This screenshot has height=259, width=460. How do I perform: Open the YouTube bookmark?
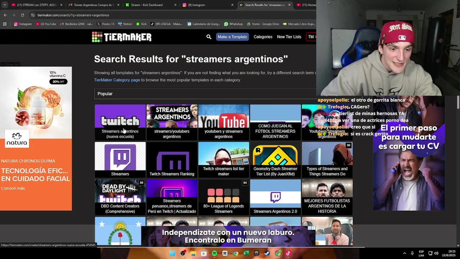coord(46,24)
